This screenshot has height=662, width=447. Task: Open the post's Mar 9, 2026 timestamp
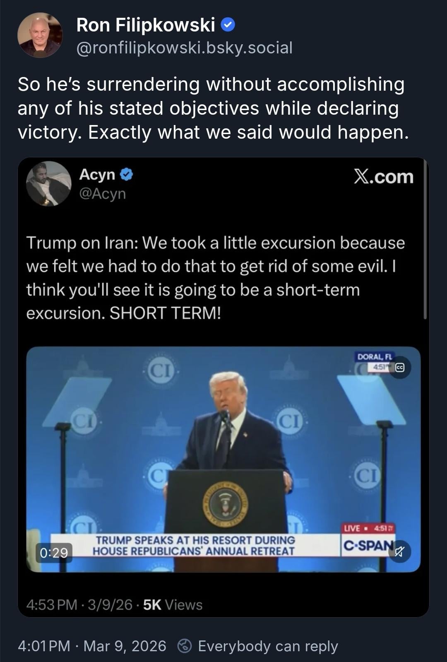[x=125, y=646]
